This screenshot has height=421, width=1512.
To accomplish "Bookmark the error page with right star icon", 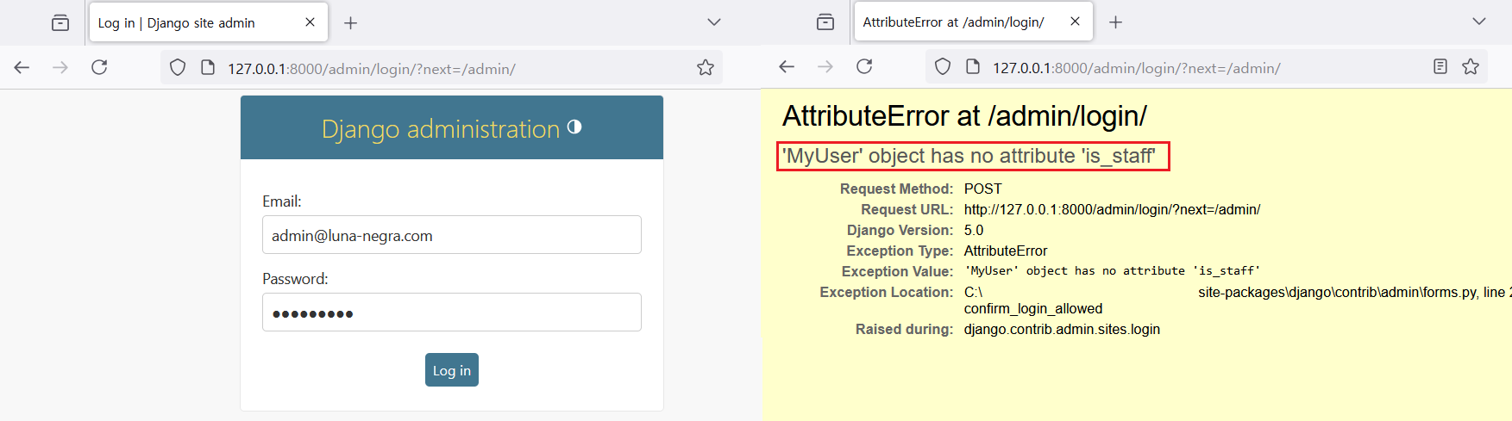I will (1471, 66).
